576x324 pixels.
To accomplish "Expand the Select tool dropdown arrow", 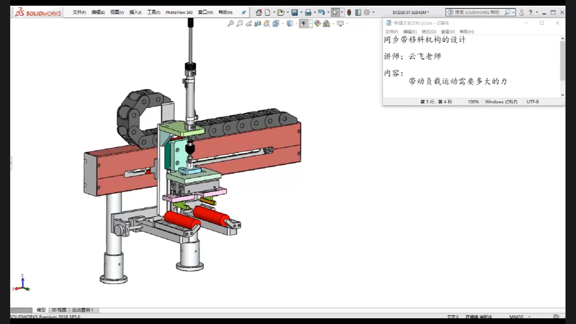I will (x=342, y=13).
